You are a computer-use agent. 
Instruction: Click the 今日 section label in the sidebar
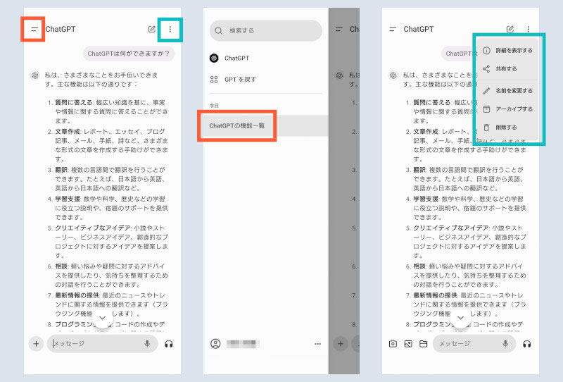pos(215,106)
